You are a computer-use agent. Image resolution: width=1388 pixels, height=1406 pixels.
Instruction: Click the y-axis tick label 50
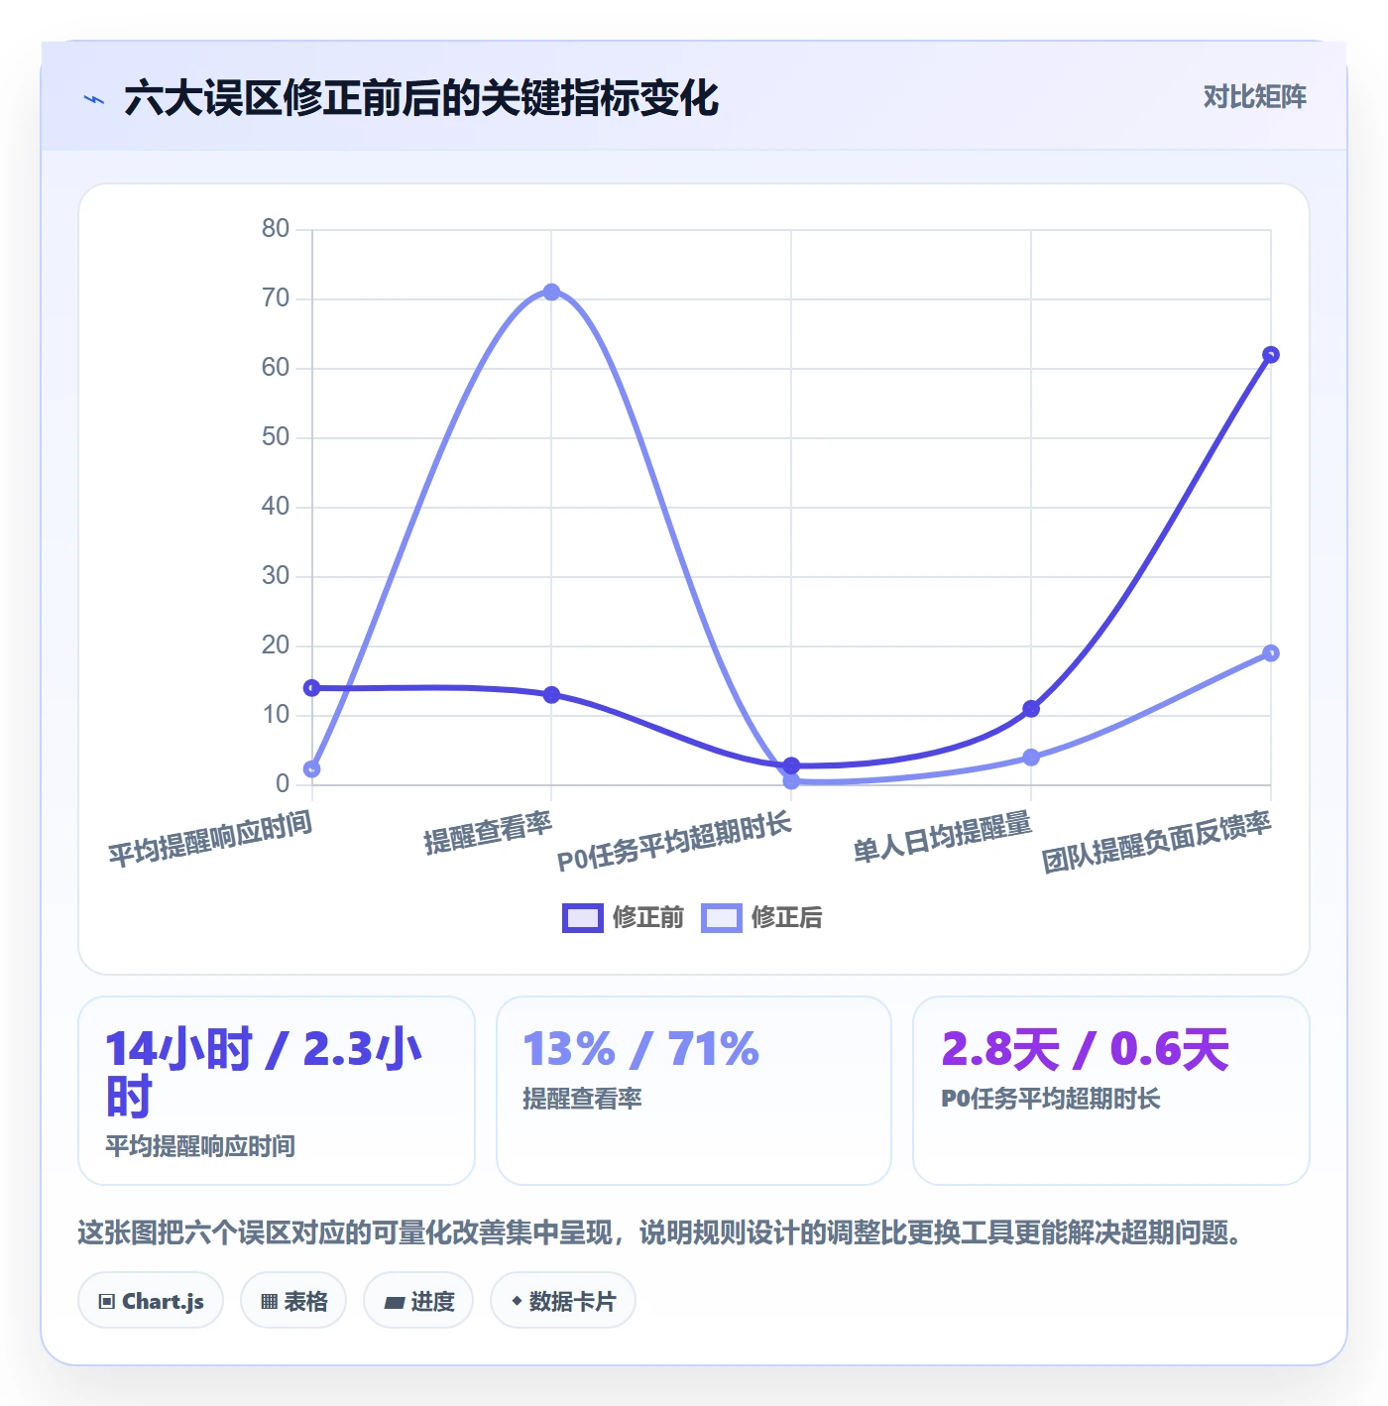click(x=276, y=437)
